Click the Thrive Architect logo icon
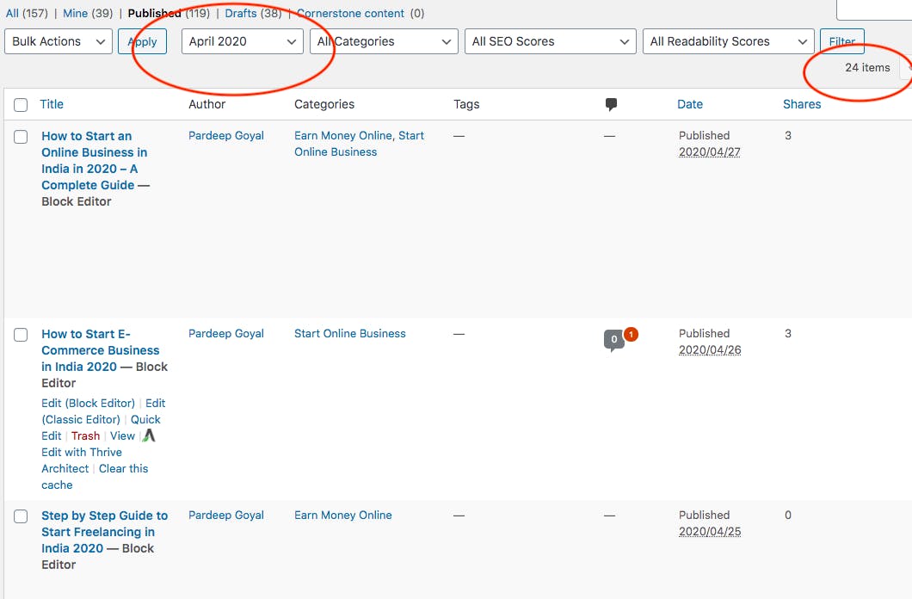This screenshot has width=912, height=599. pyautogui.click(x=149, y=436)
